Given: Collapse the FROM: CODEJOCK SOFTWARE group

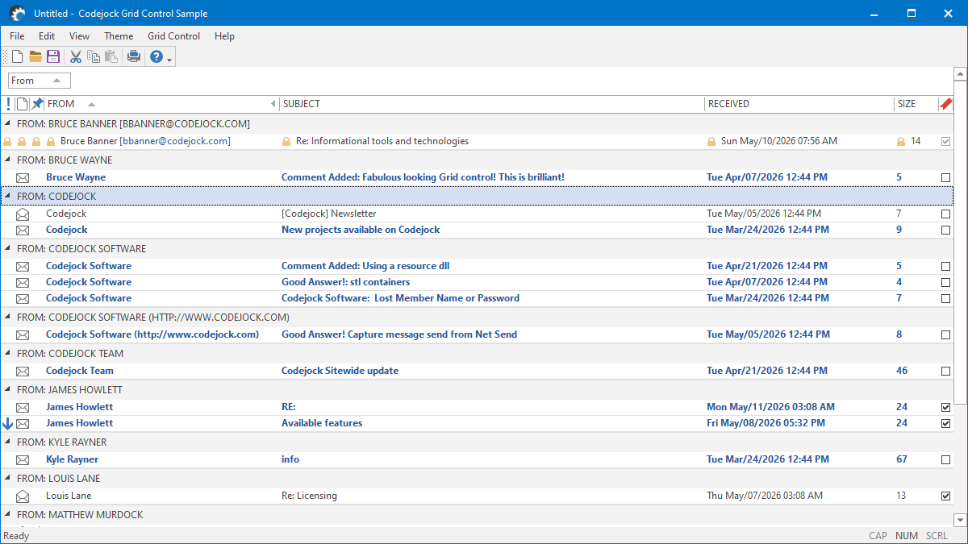Looking at the screenshot, I should point(8,249).
